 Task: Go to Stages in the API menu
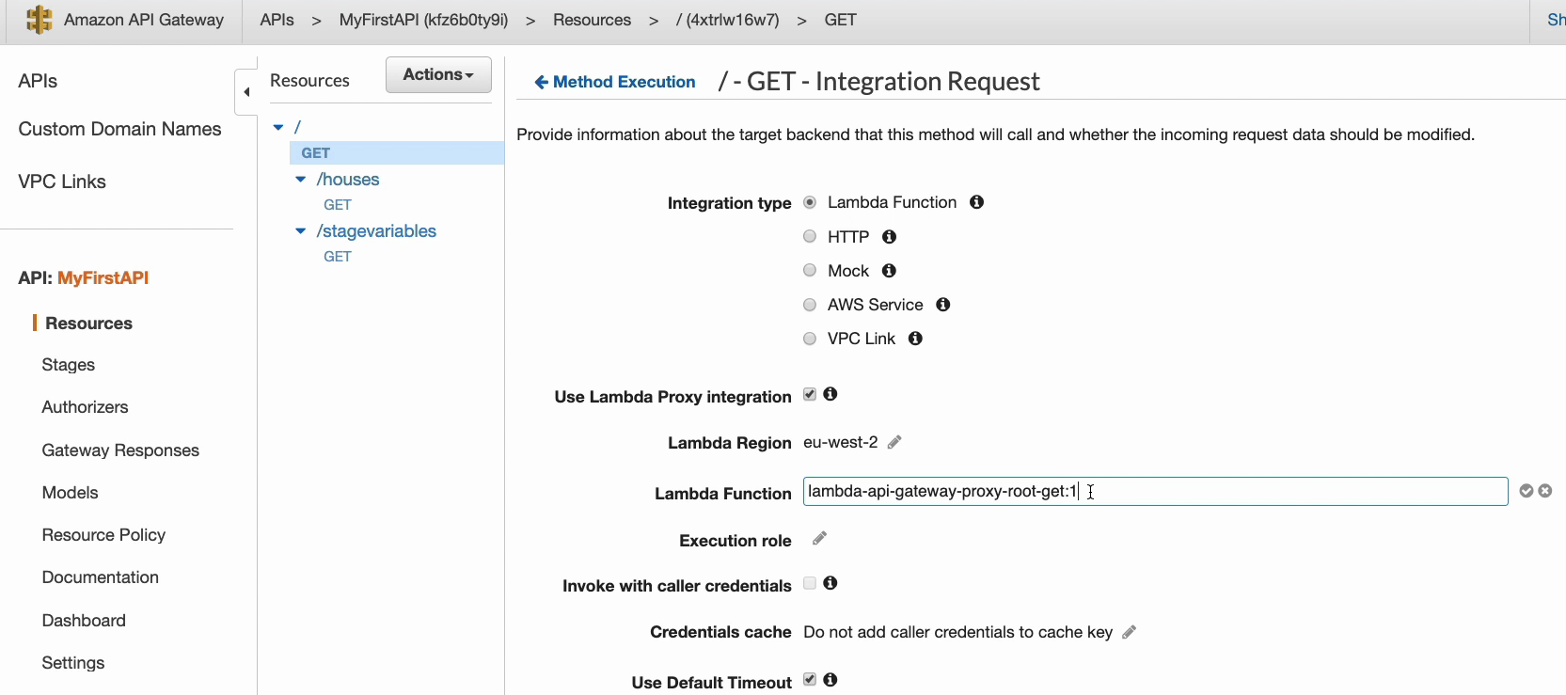(68, 365)
